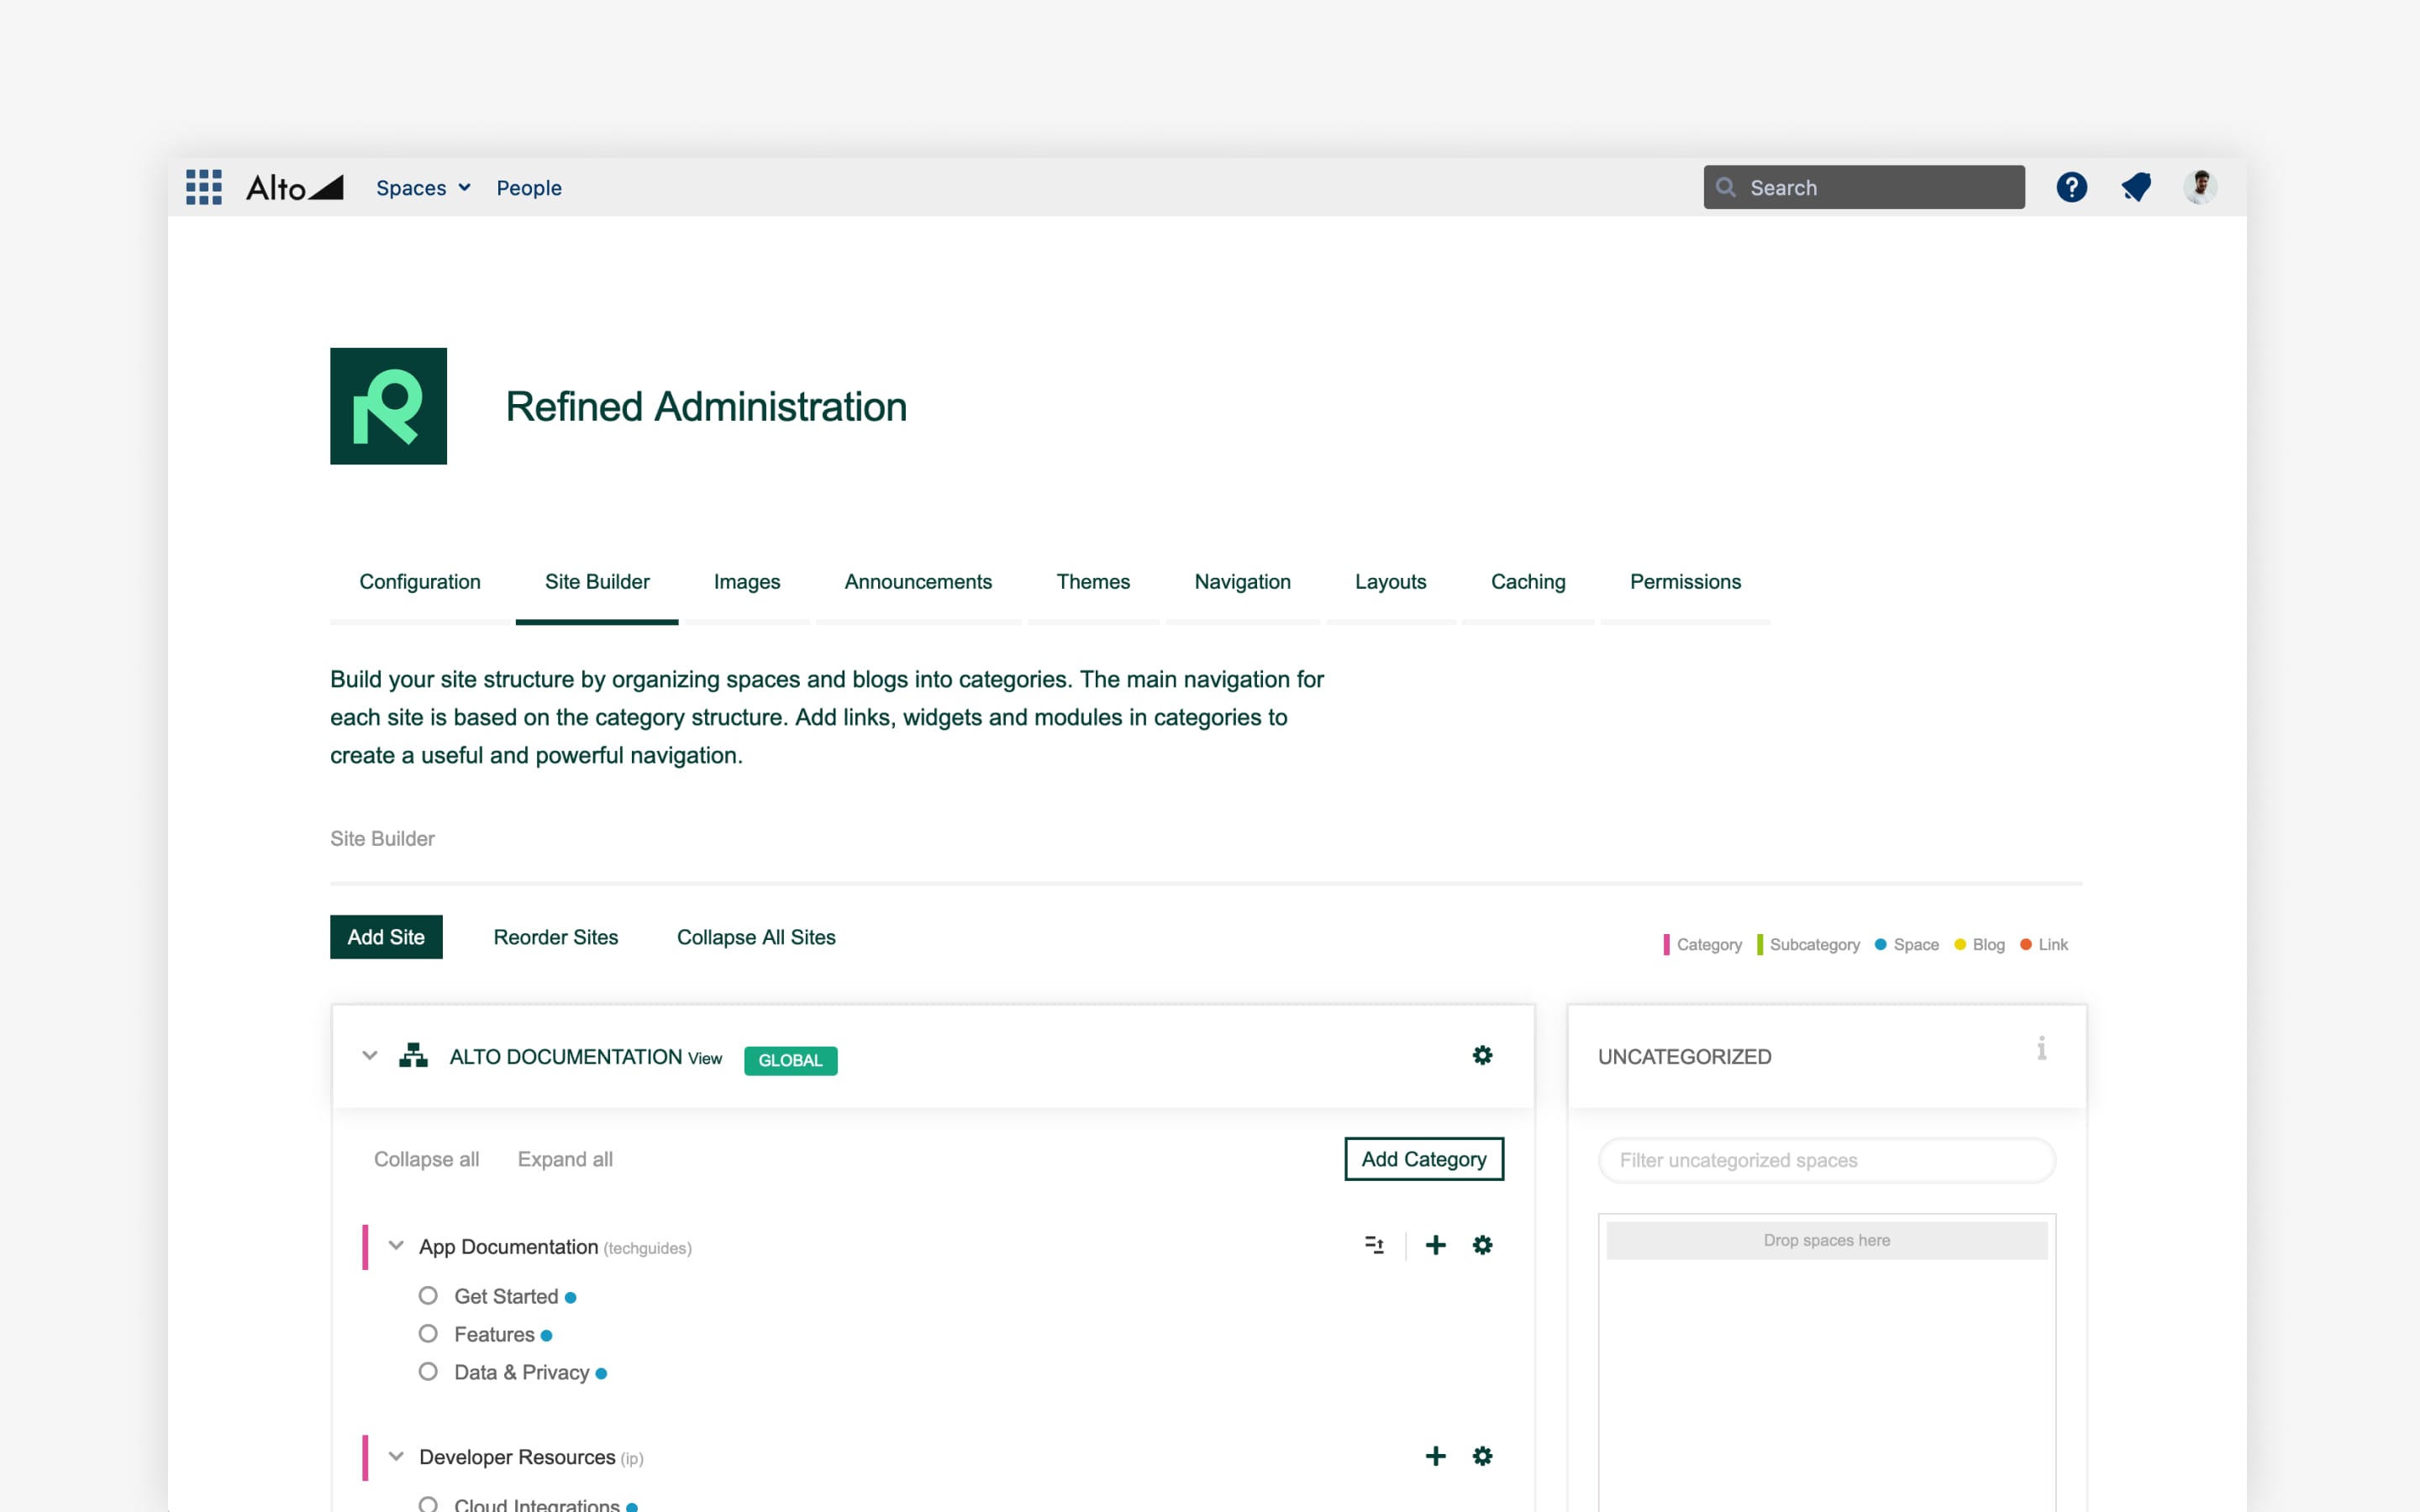Image resolution: width=2420 pixels, height=1512 pixels.
Task: Collapse the App Documentation category
Action: [x=396, y=1246]
